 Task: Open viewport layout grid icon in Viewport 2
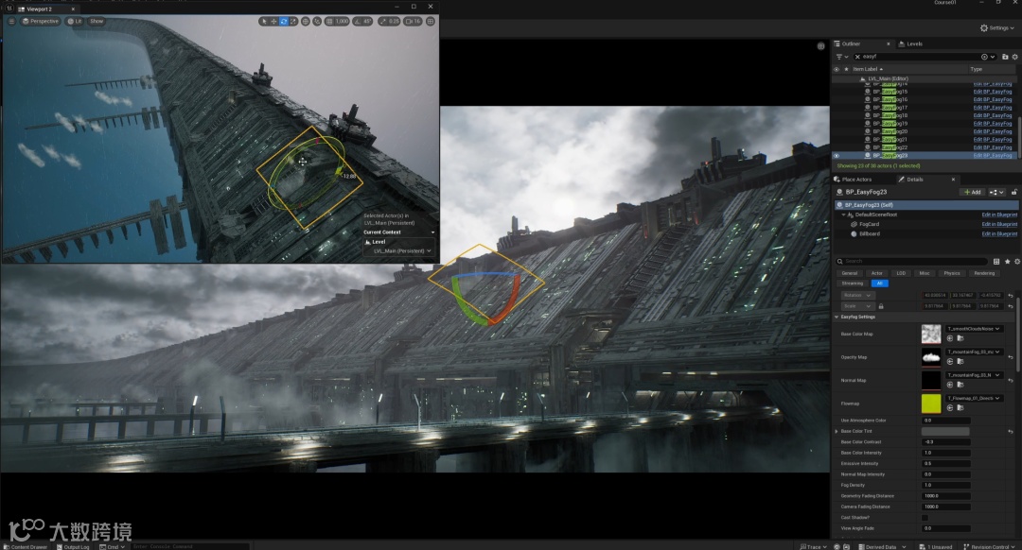(431, 22)
